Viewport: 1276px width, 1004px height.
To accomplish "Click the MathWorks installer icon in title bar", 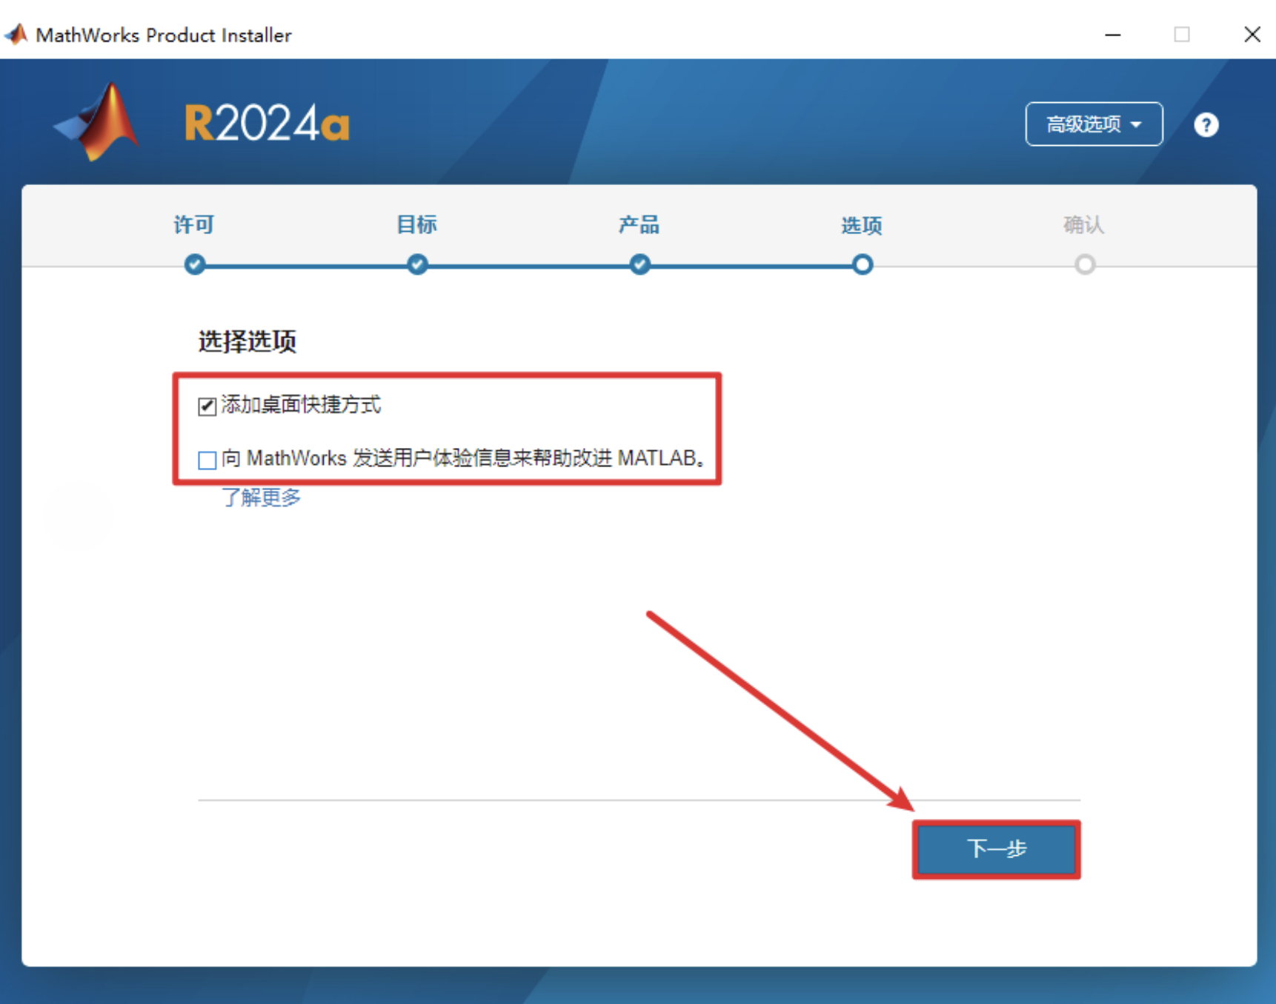I will pyautogui.click(x=15, y=33).
